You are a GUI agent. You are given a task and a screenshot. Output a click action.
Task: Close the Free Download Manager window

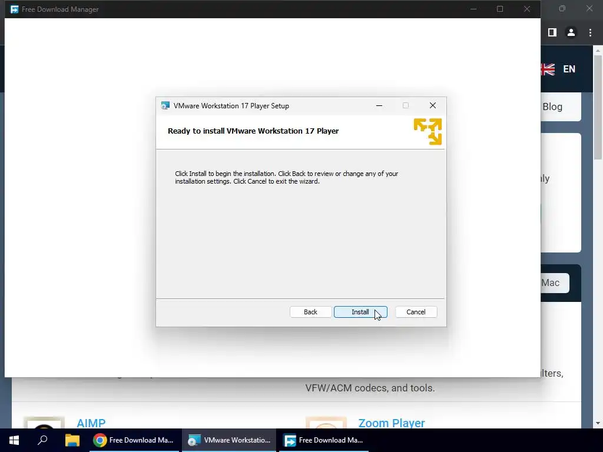pos(527,9)
